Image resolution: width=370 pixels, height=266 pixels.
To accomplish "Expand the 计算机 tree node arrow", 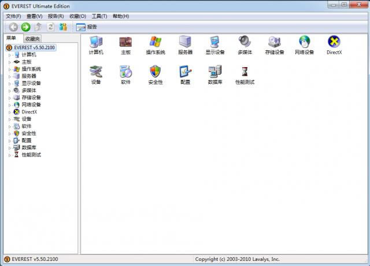I will click(x=10, y=56).
